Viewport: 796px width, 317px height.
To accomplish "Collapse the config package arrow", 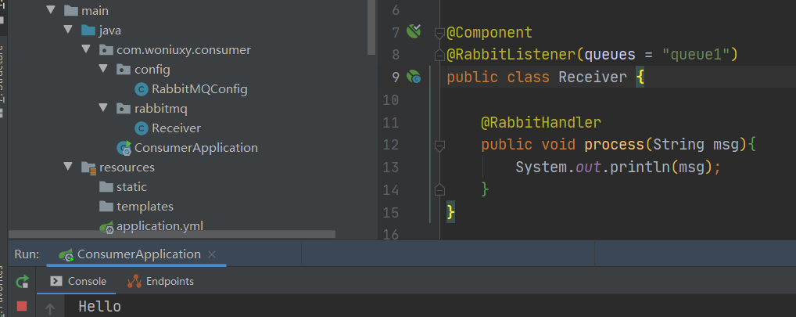I will click(x=103, y=69).
